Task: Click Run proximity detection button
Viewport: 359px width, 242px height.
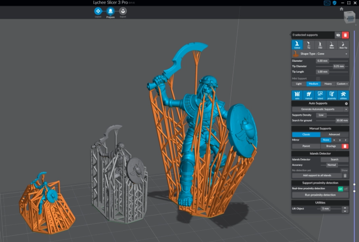Action: point(320,195)
